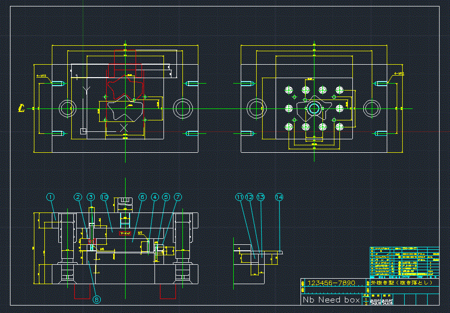Image resolution: width=450 pixels, height=313 pixels.
Task: Click the white X mark in left plan view
Action: point(124,128)
